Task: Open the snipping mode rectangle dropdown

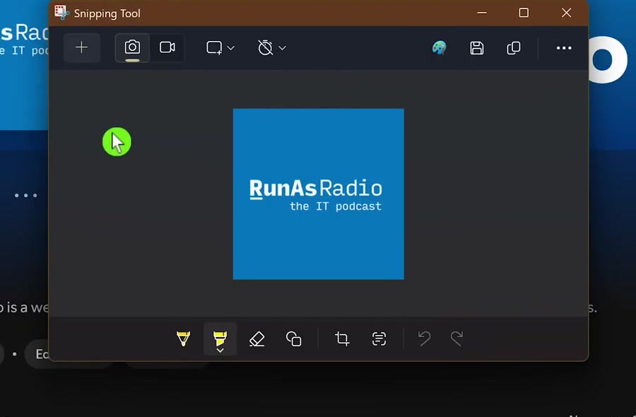Action: point(220,48)
